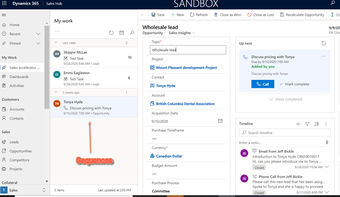Viewport: 340px width, 197px height.
Task: Refresh the Up next widget
Action: 324,44
